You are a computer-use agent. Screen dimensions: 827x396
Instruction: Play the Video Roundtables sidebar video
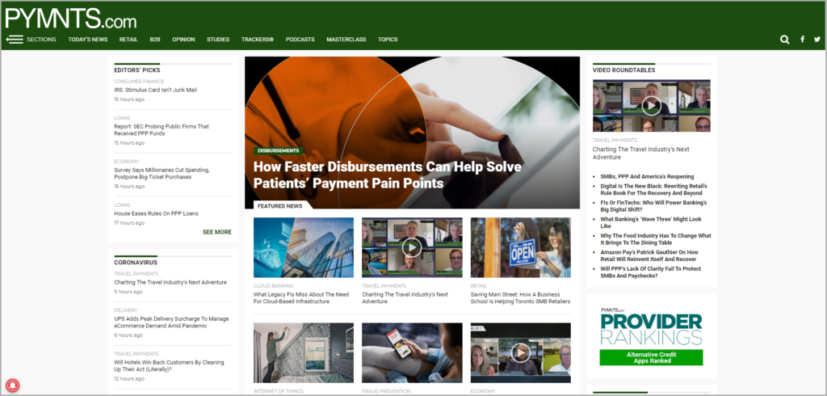point(652,106)
